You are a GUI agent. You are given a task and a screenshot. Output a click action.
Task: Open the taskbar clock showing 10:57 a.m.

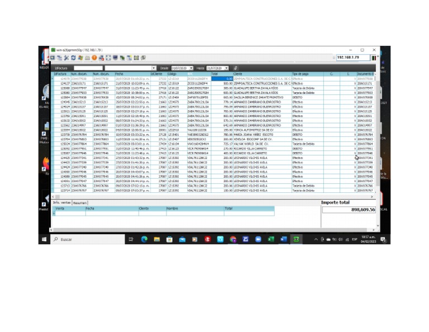368,239
